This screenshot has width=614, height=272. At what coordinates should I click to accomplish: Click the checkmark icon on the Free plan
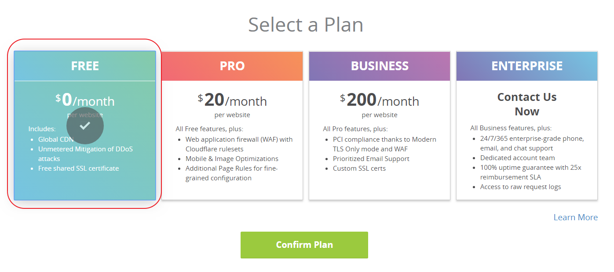pyautogui.click(x=85, y=126)
